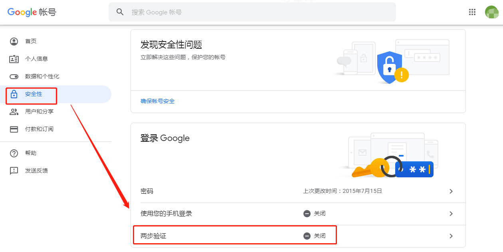Click 关闭 status icon for 使用您的手机登录
Screen dimensions: 503x252
coord(307,214)
